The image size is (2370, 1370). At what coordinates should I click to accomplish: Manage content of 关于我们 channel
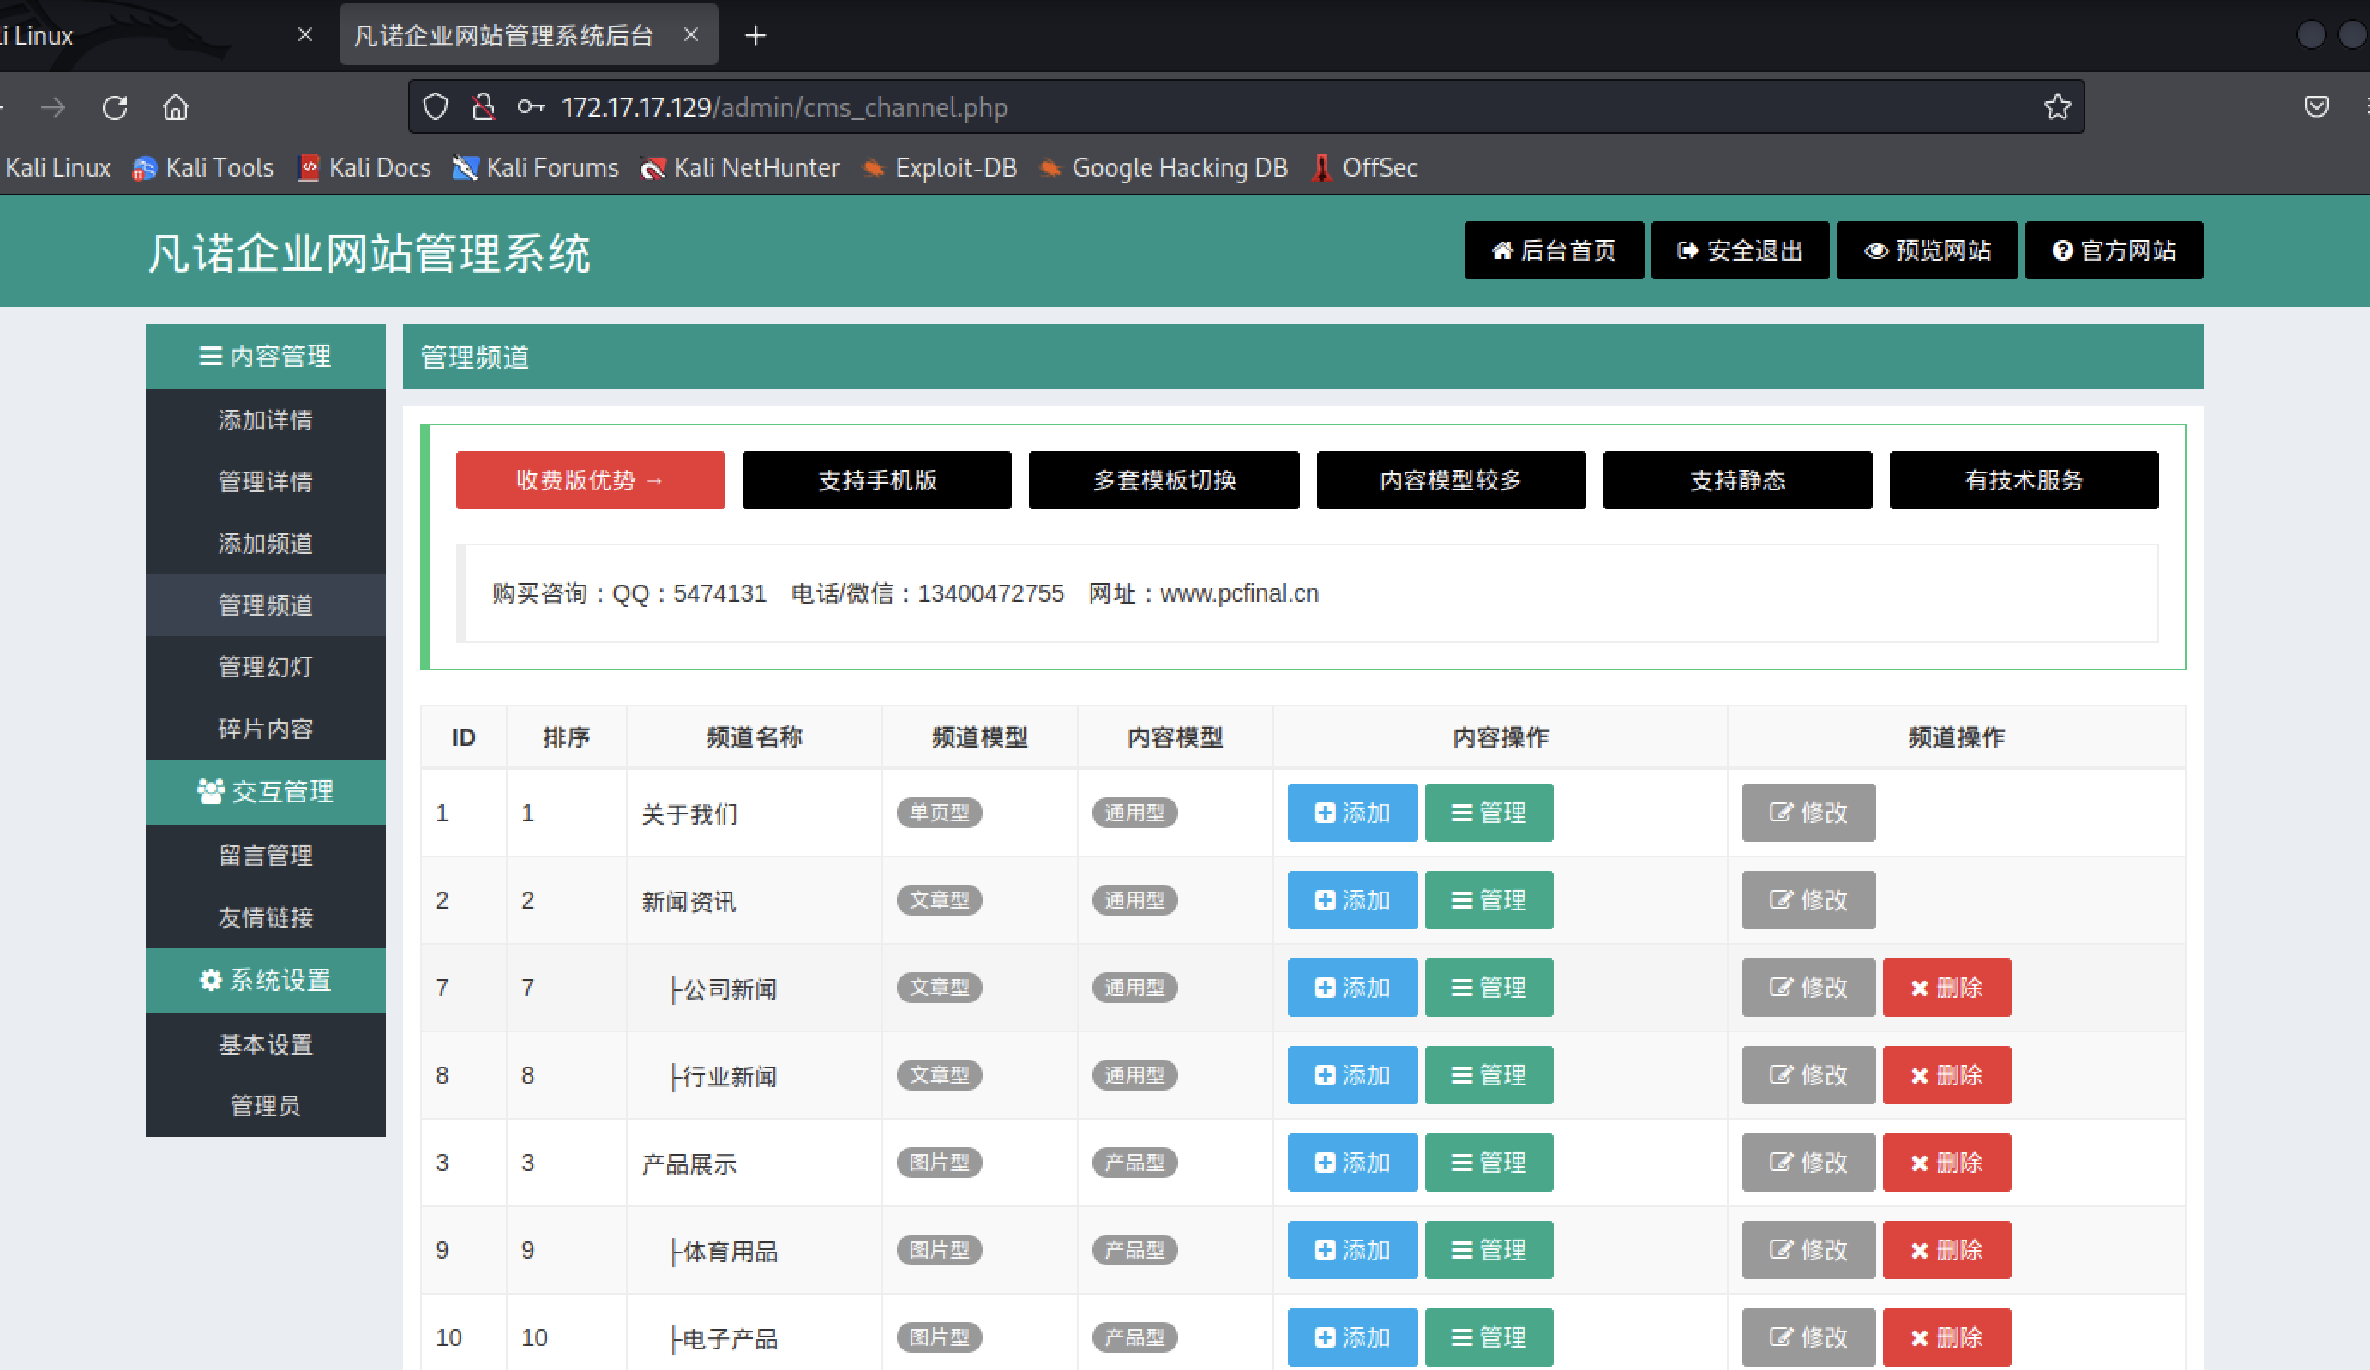coord(1489,813)
